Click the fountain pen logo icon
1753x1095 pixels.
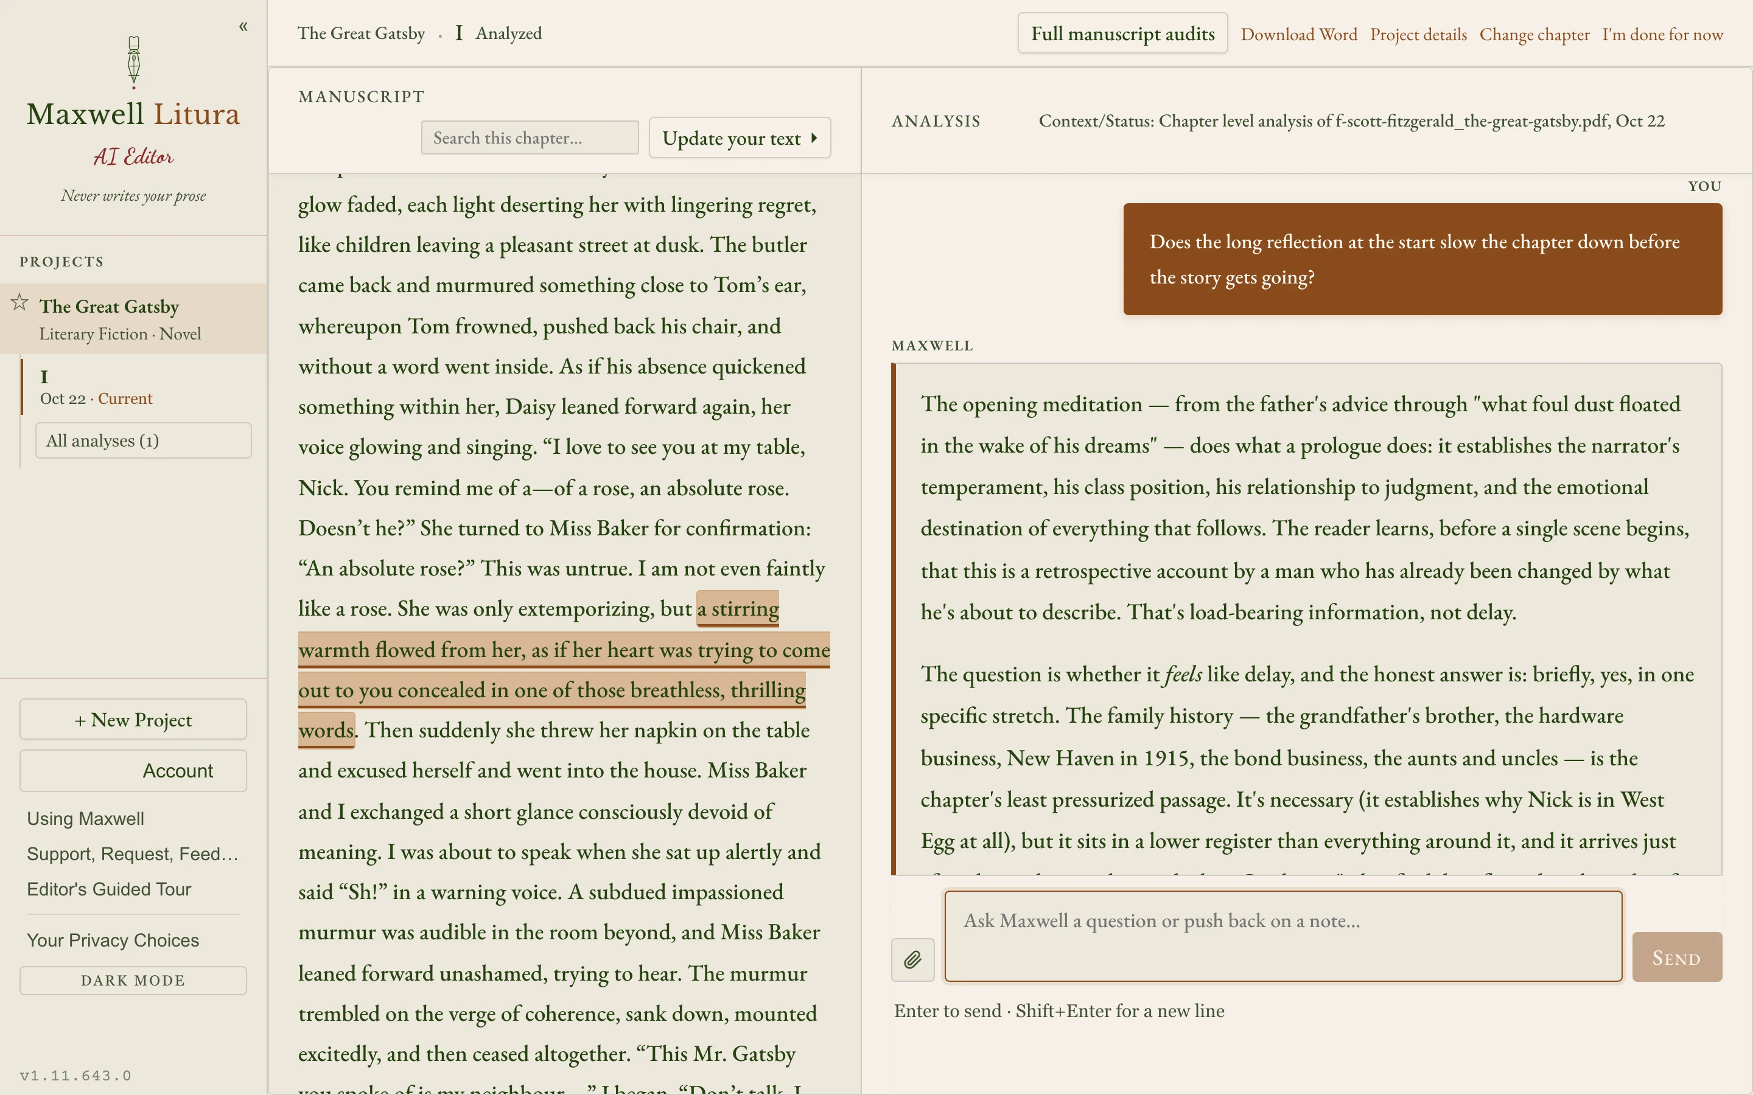(x=133, y=62)
